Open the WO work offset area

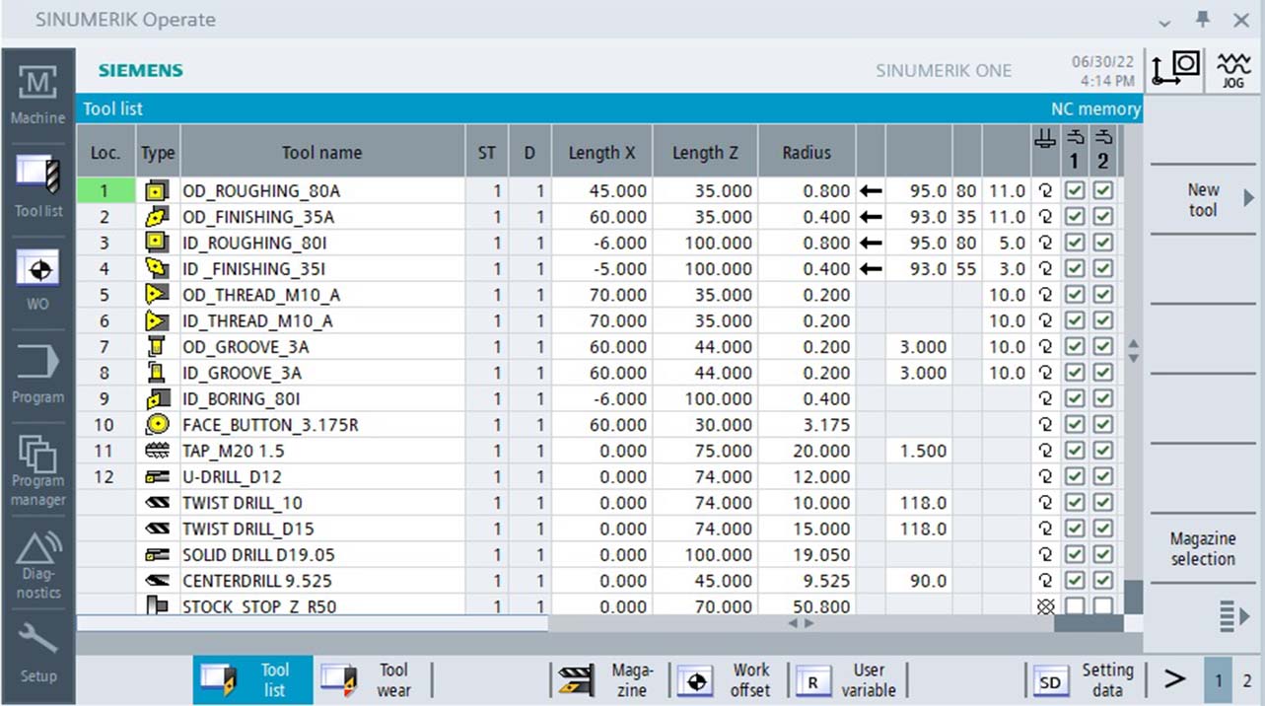(37, 279)
